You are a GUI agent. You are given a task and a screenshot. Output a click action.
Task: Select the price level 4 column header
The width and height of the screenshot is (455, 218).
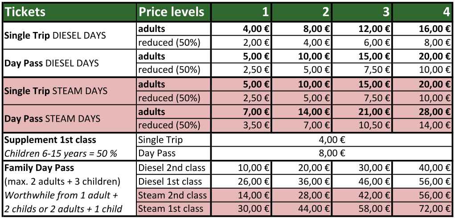446,12
